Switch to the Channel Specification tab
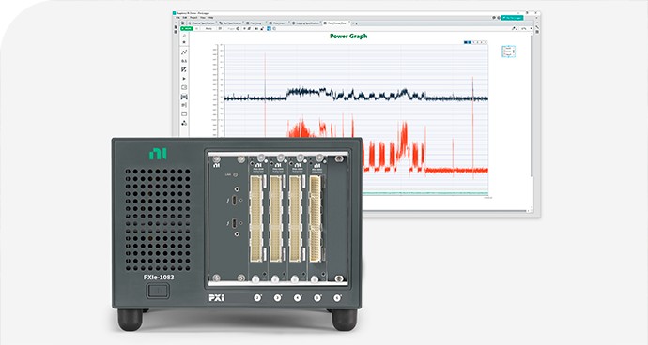Image resolution: width=648 pixels, height=345 pixels. 201,23
